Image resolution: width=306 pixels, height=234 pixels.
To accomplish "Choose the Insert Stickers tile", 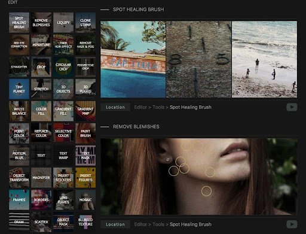I will (63, 178).
